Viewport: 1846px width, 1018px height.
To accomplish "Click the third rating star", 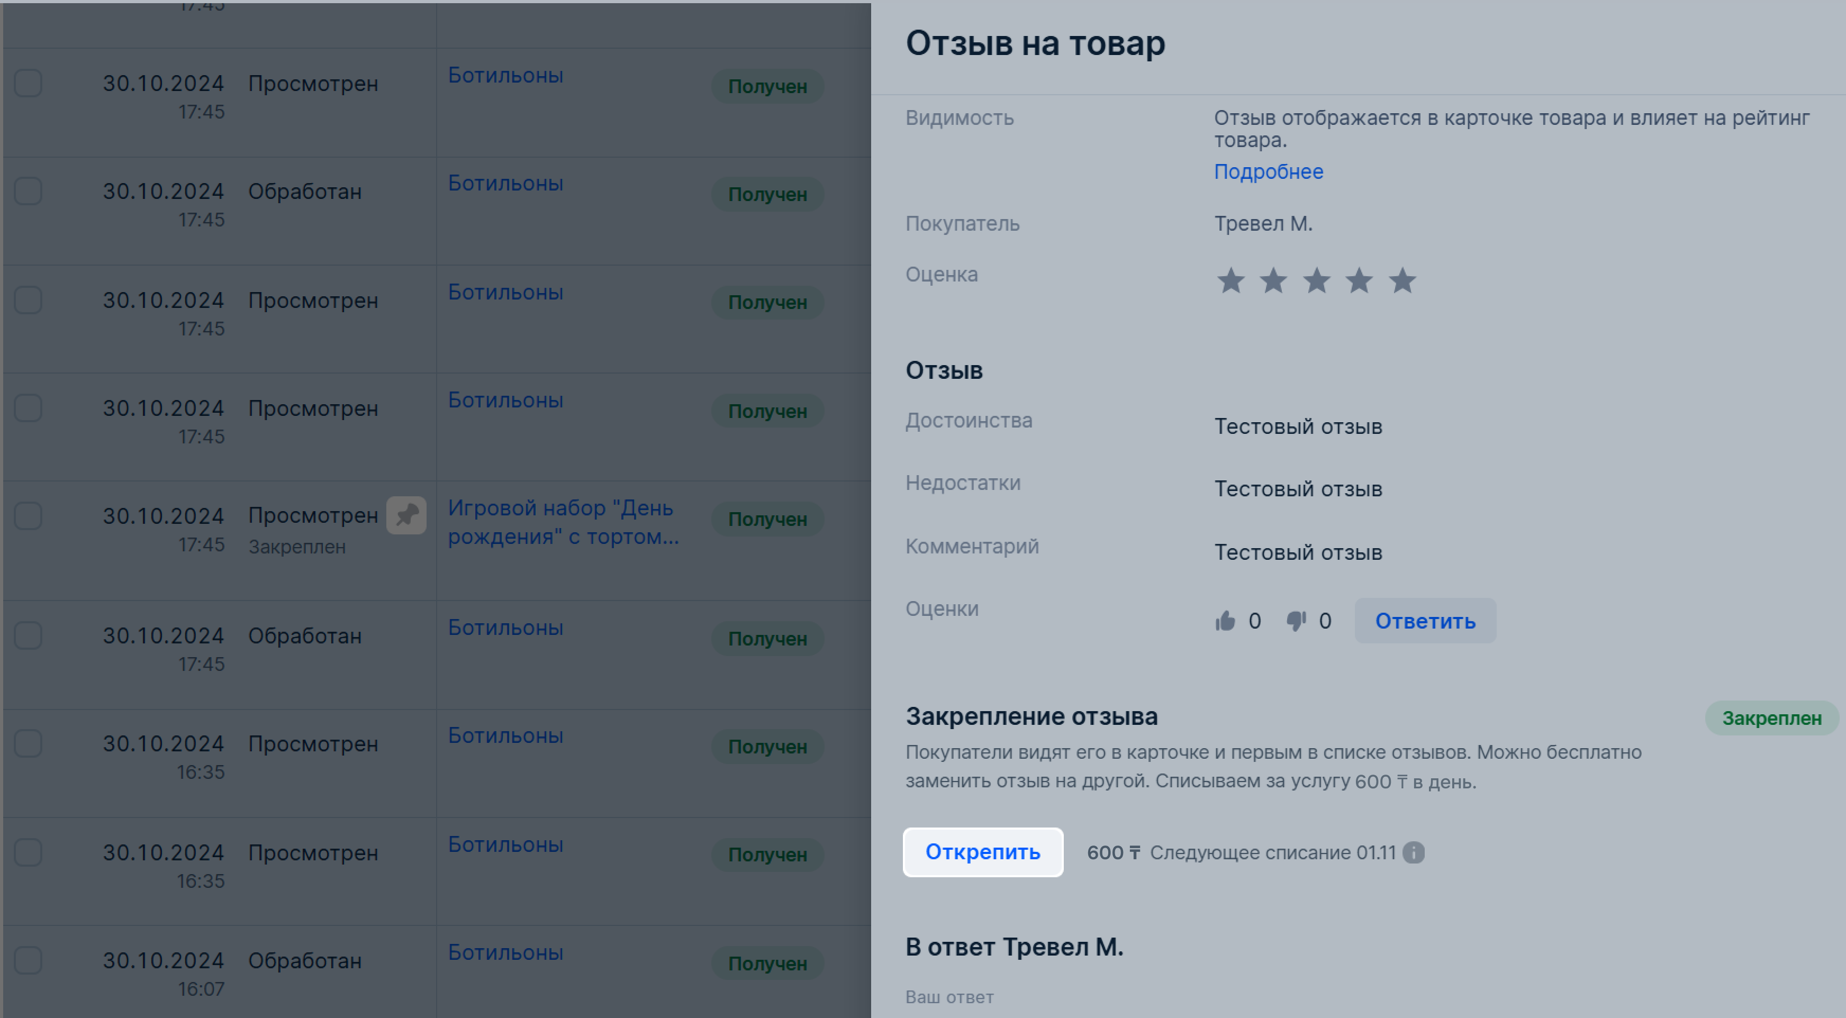I will 1316,280.
